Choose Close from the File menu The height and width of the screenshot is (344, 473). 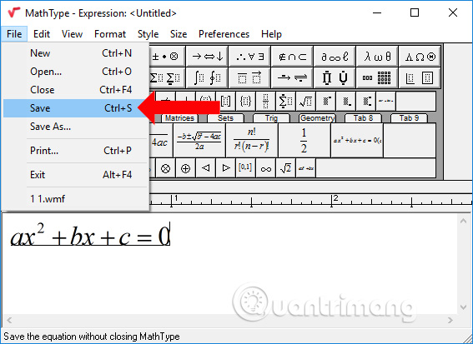[75, 90]
